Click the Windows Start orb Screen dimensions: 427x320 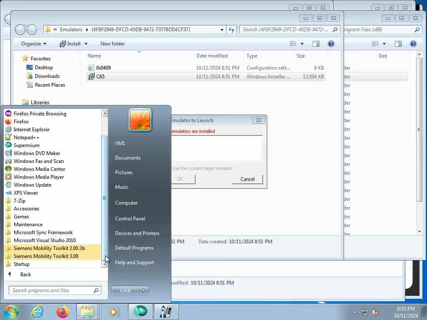11,312
